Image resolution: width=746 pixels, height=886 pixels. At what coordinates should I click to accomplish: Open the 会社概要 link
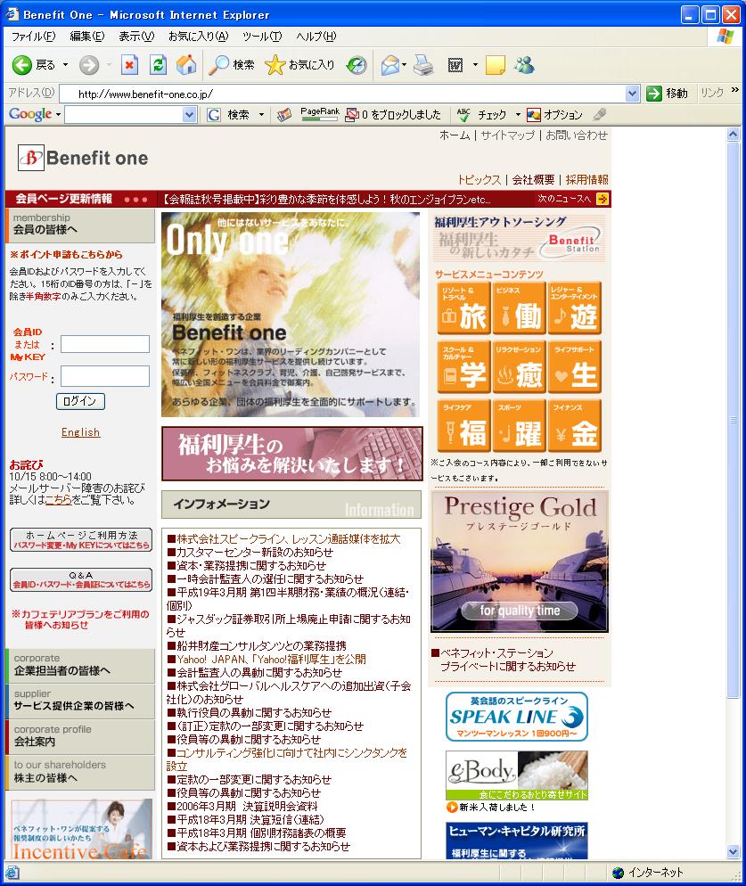(x=534, y=180)
